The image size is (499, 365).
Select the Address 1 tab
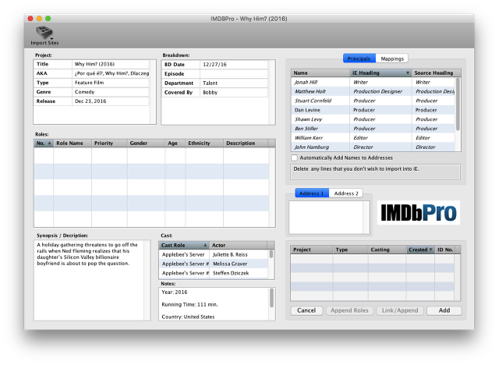312,193
